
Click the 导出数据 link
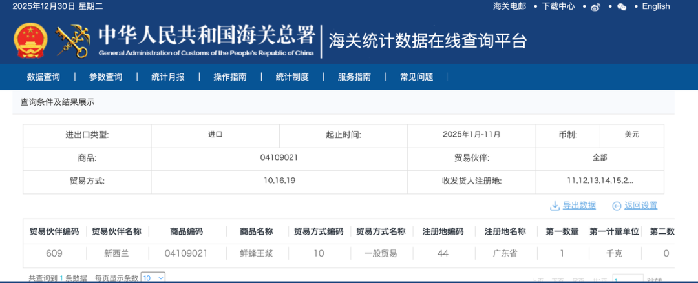coord(579,206)
